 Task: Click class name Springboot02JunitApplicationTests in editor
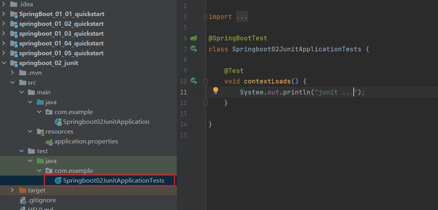pyautogui.click(x=297, y=49)
